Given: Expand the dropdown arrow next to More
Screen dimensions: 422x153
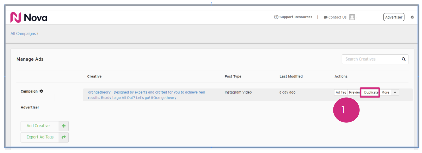Looking at the screenshot, I should coord(395,92).
